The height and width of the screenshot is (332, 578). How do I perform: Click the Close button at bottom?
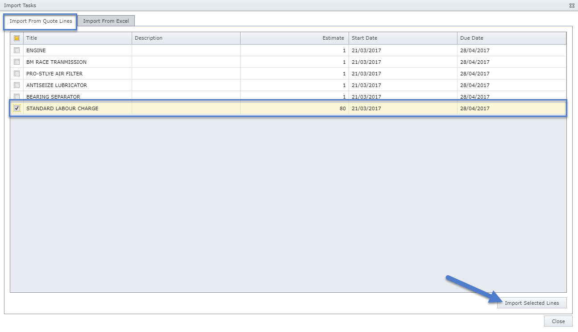point(558,321)
